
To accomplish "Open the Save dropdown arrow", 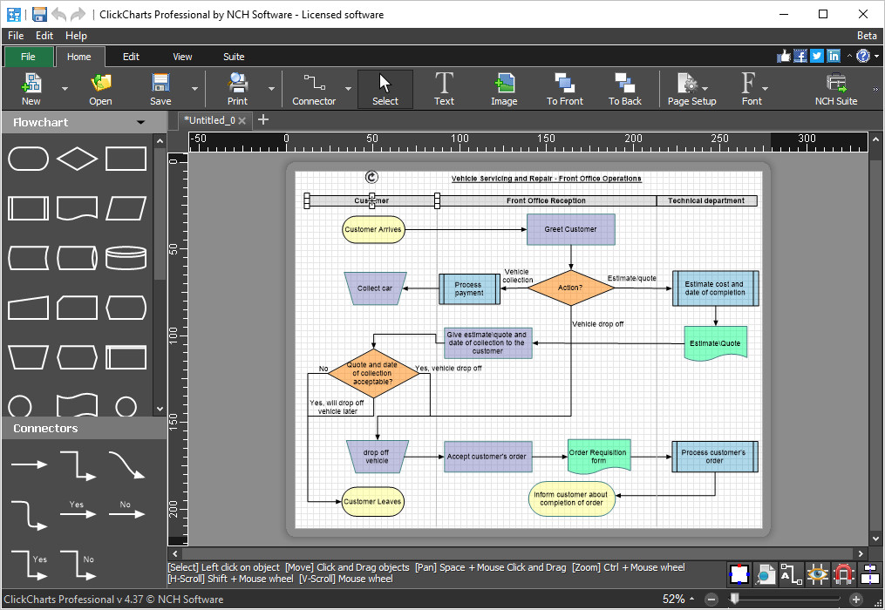I will (194, 89).
